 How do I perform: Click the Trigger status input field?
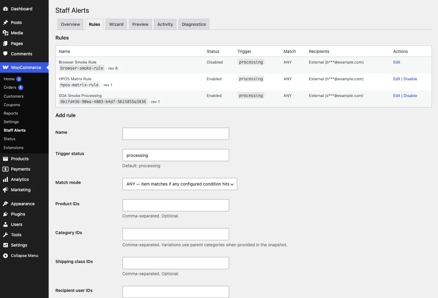(176, 155)
